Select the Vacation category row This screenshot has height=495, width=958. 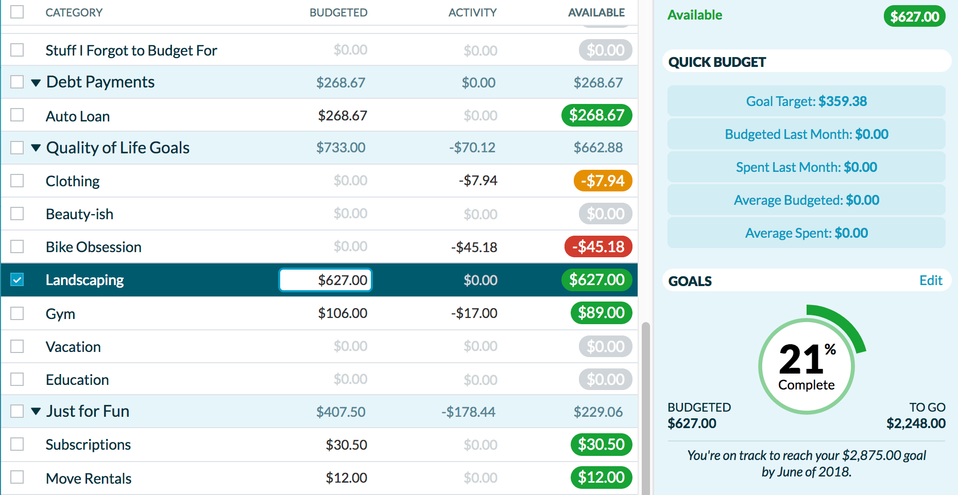[x=206, y=347]
